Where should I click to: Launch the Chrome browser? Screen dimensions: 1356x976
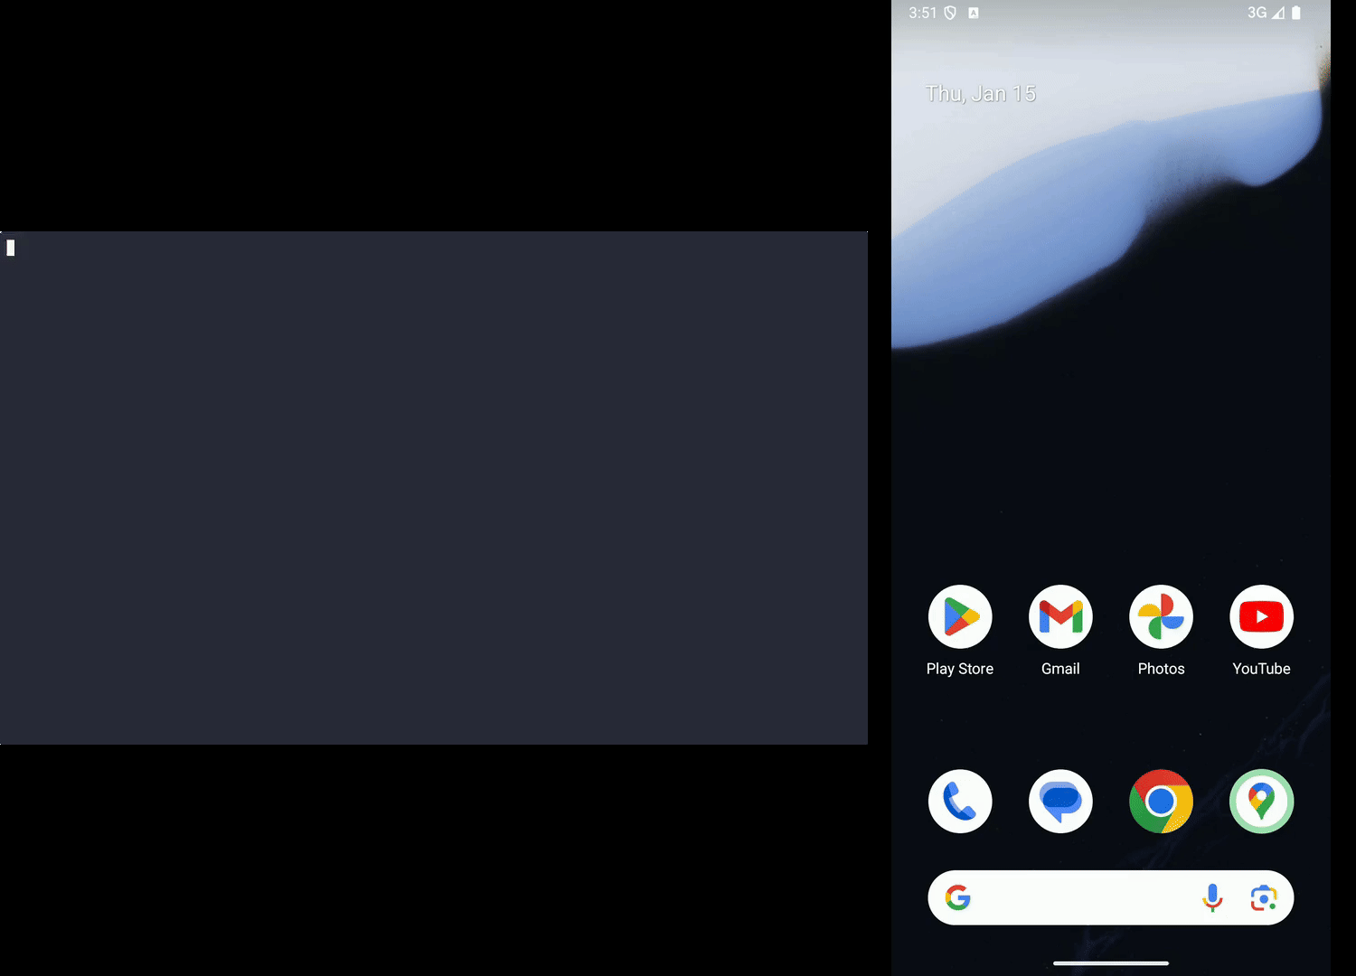1161,802
